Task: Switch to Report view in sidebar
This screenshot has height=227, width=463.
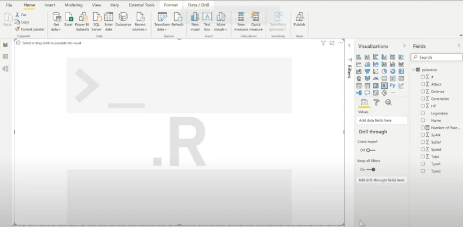Action: [x=5, y=44]
